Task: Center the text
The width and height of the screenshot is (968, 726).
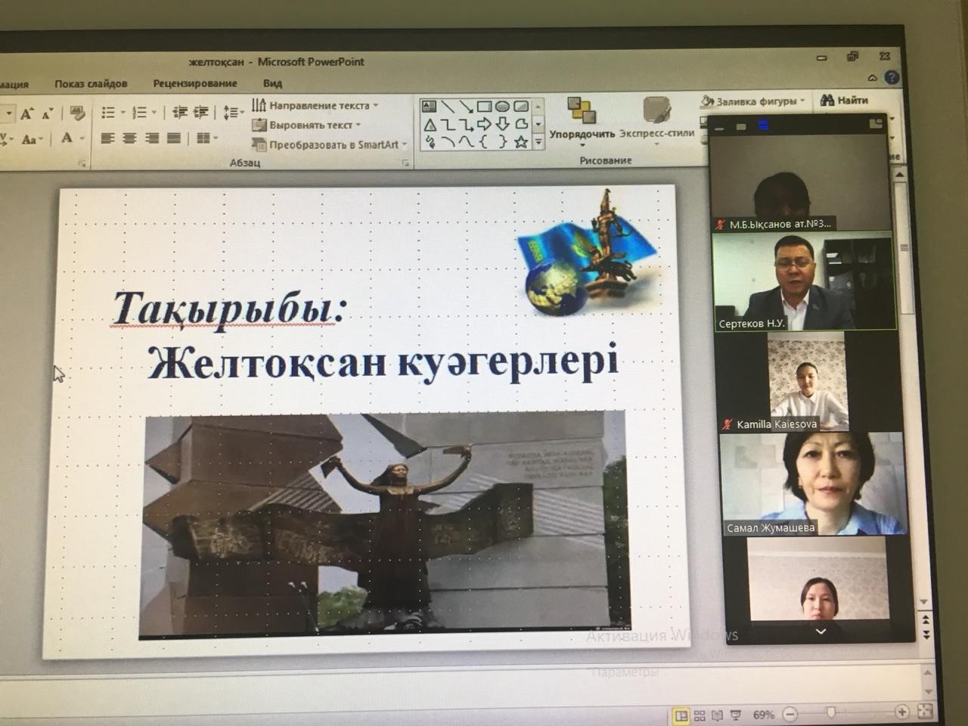Action: (130, 138)
